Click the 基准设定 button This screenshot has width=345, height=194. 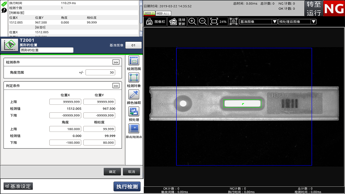click(18, 186)
